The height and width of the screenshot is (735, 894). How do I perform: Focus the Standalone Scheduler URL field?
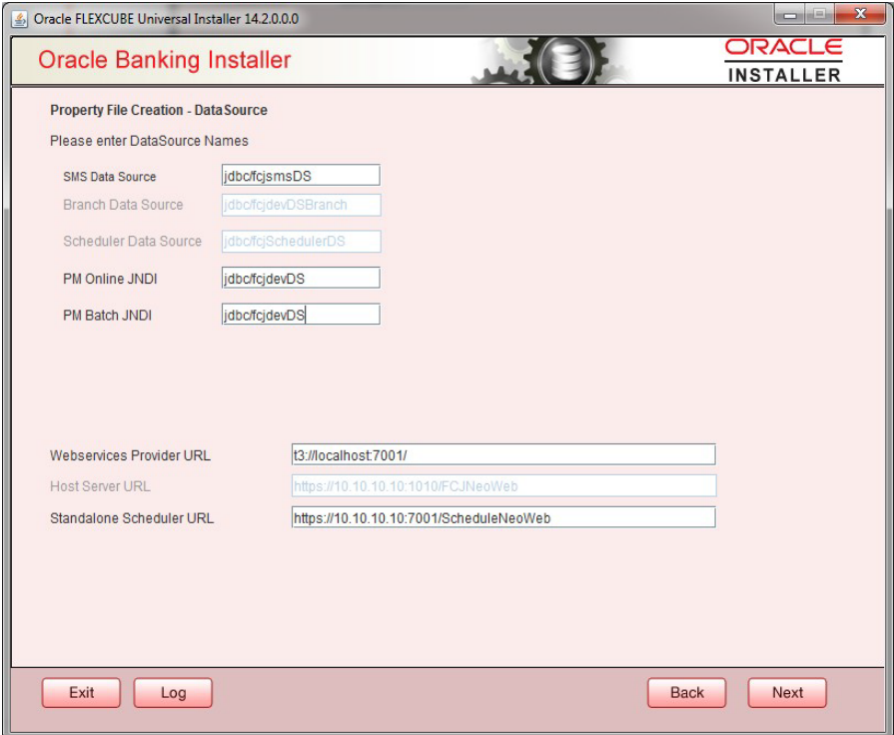(x=503, y=517)
